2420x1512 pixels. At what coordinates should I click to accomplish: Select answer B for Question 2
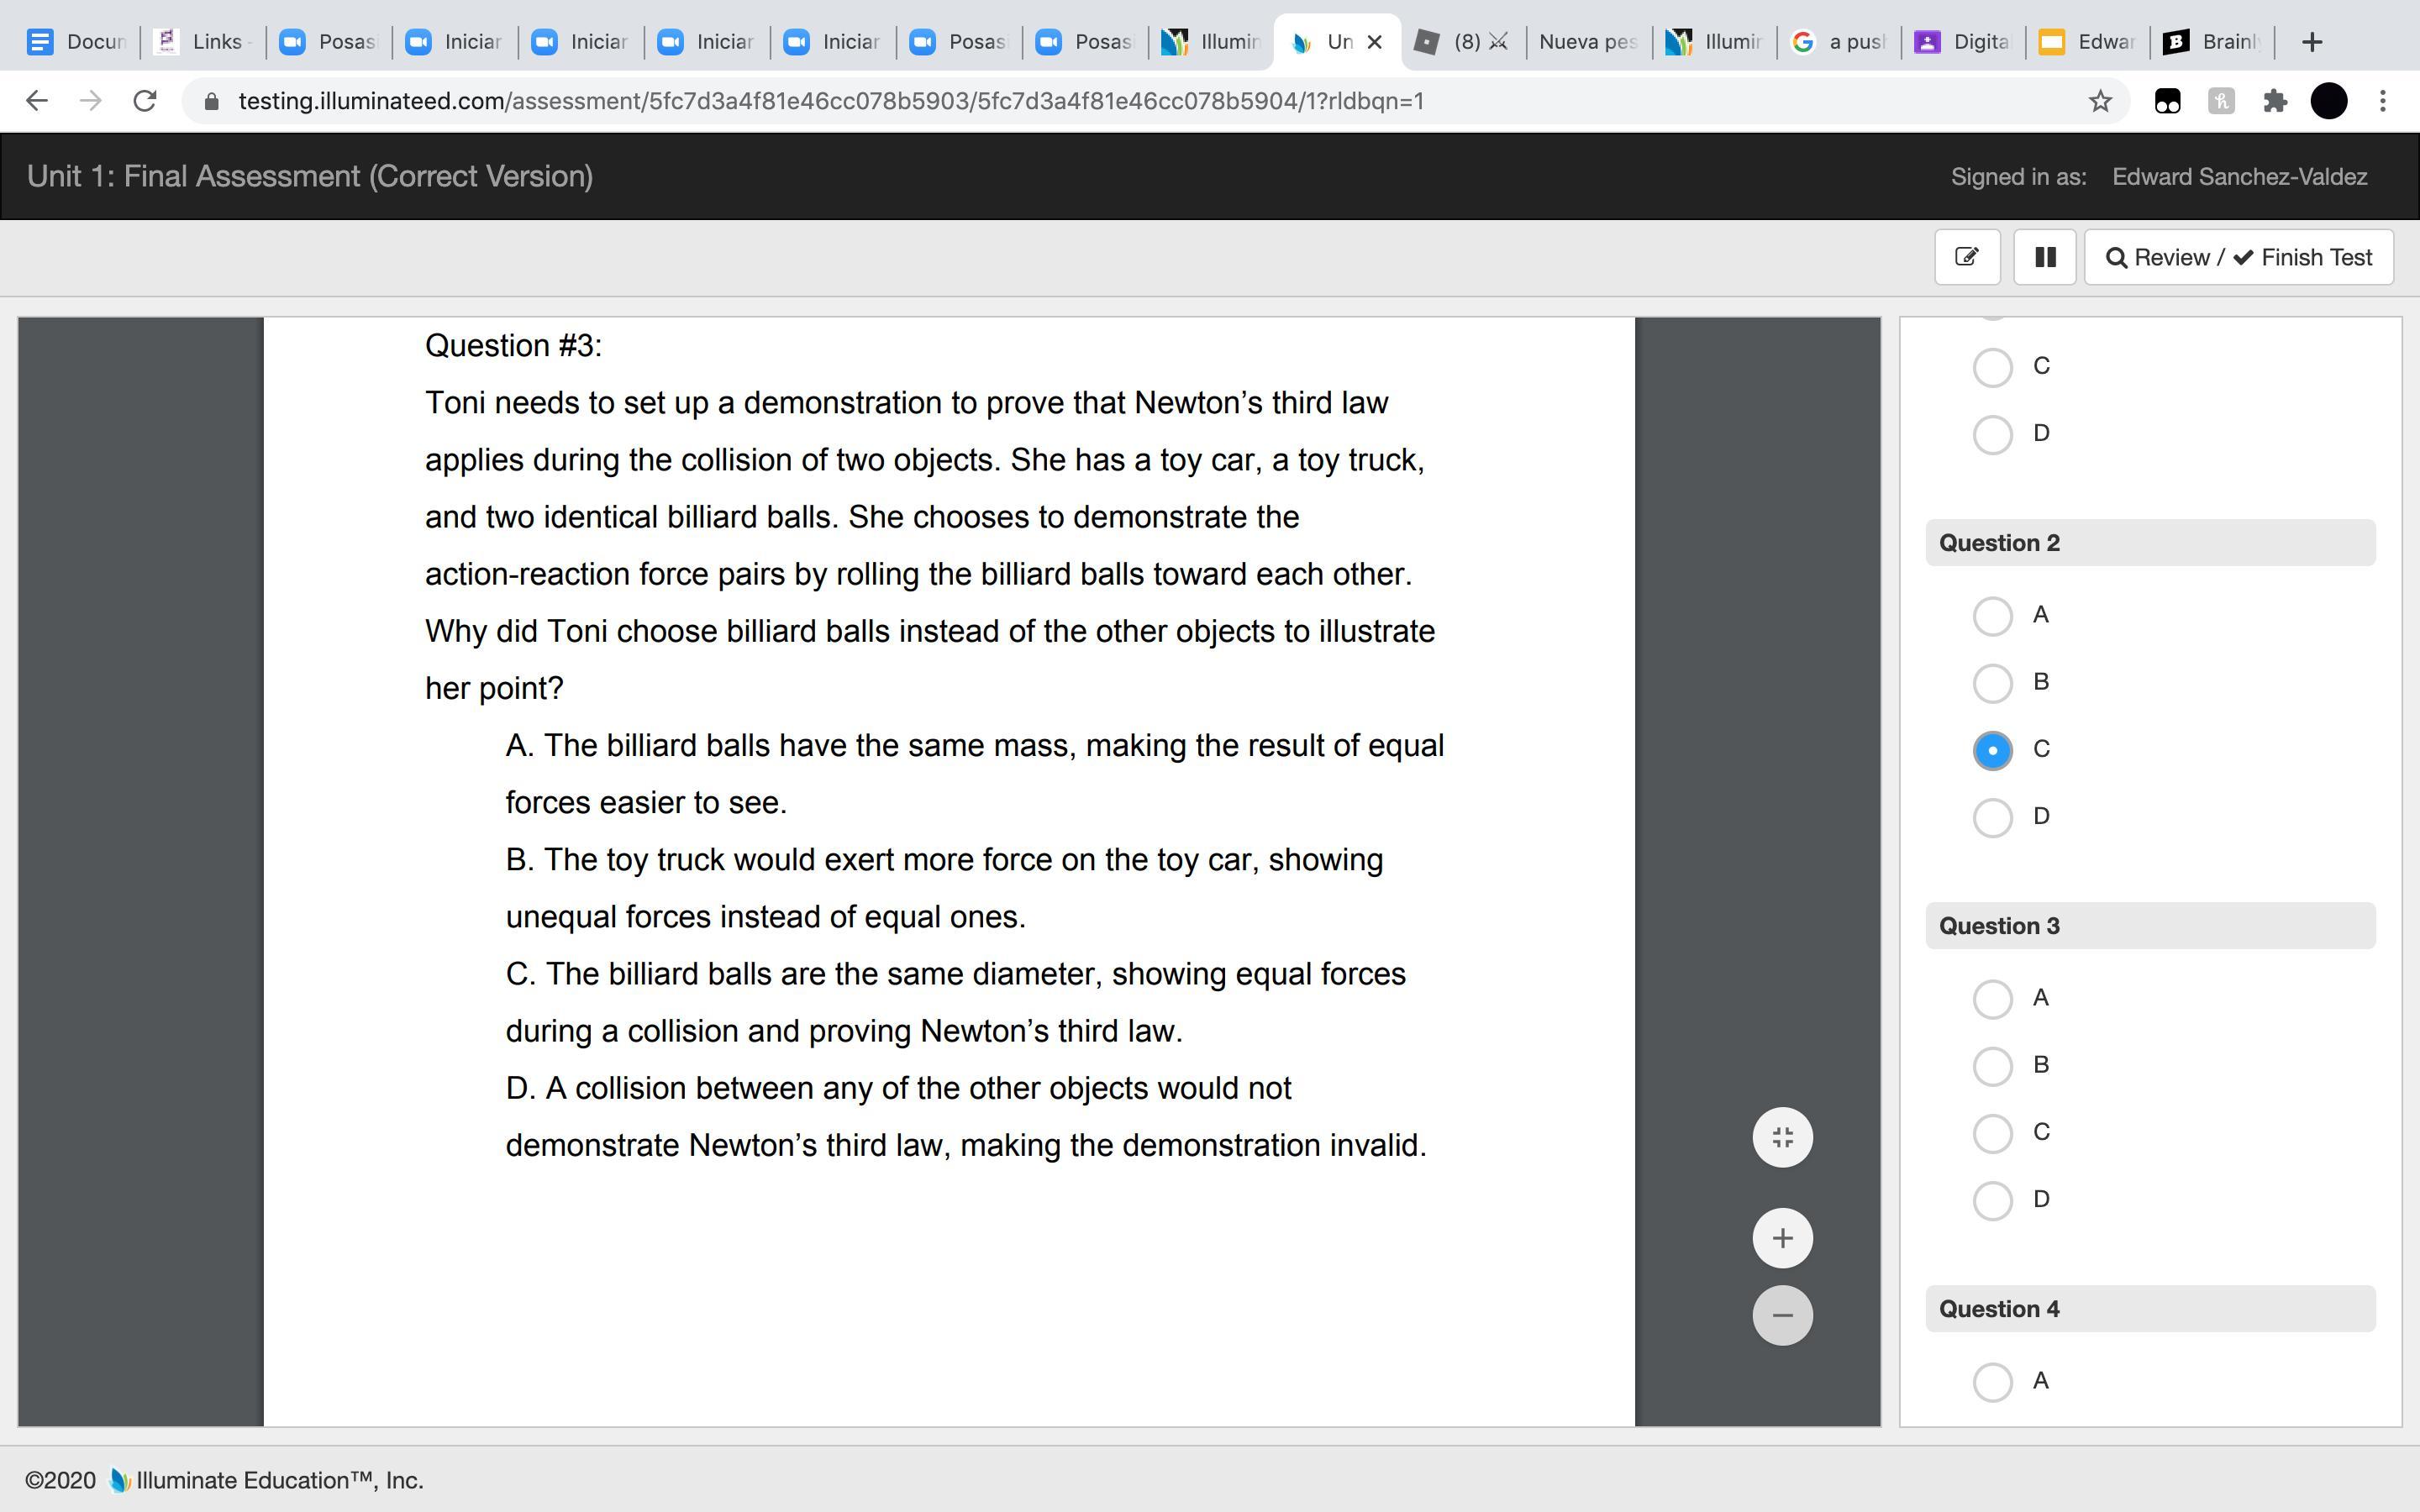(1992, 683)
